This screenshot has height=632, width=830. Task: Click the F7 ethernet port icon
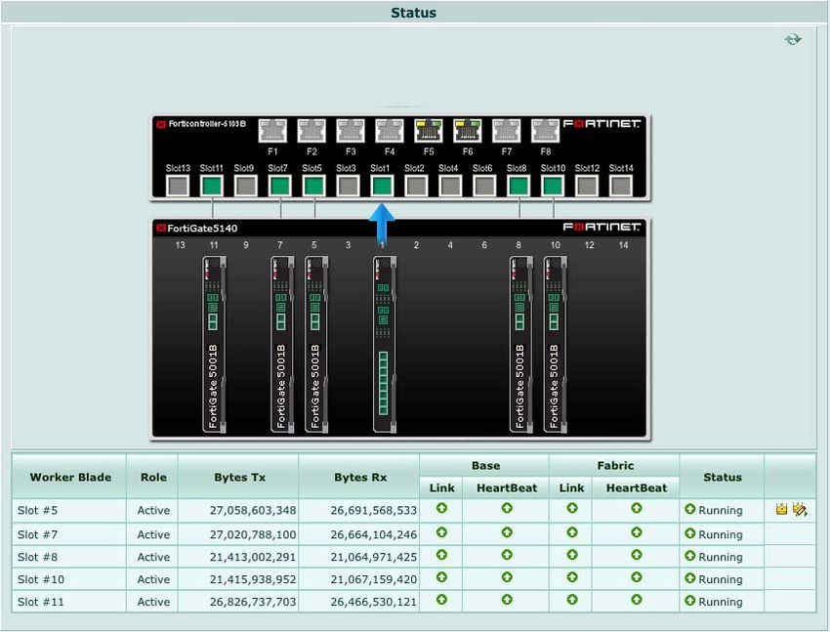point(507,131)
